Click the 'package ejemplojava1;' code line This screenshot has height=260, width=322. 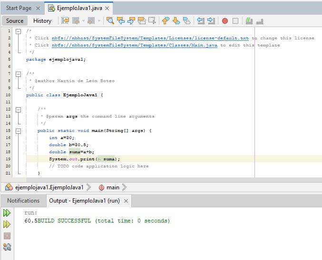click(56, 60)
